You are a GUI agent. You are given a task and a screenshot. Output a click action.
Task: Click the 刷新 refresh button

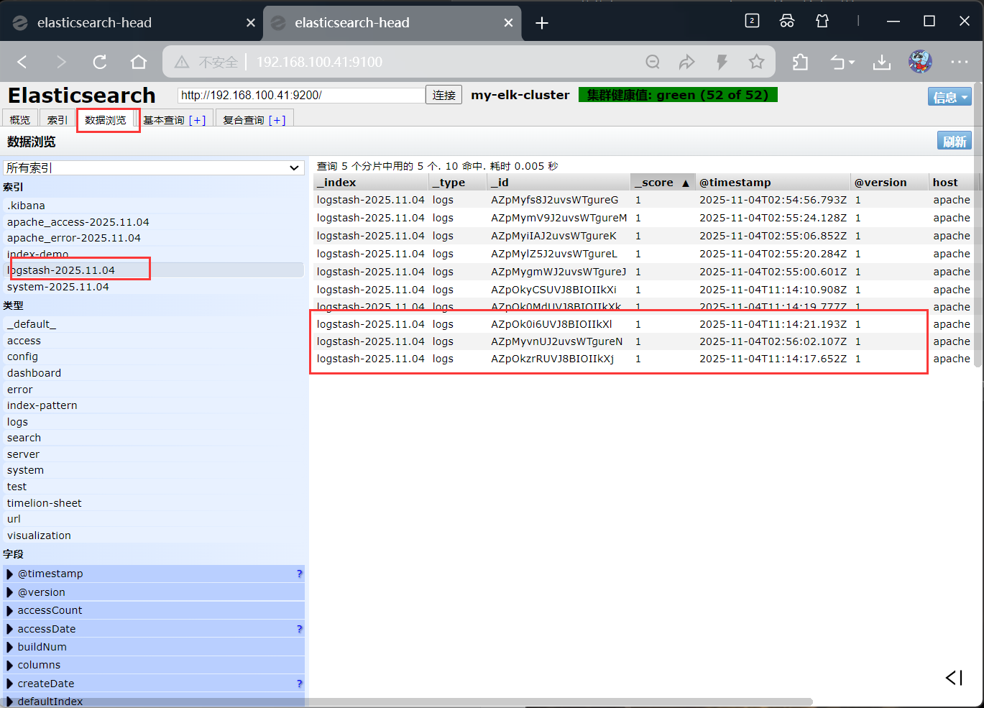pos(955,142)
